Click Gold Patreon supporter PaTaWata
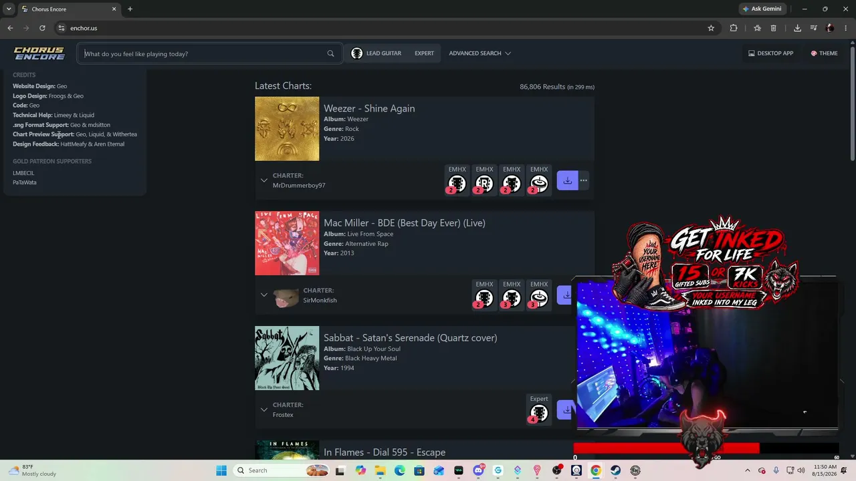This screenshot has height=481, width=856. pos(25,182)
